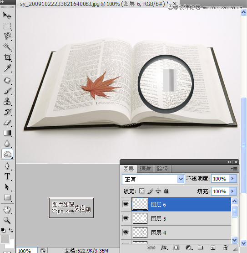Screen dimensions: 247x253
Task: Select the Zoom magnifier tool
Action: point(7,220)
